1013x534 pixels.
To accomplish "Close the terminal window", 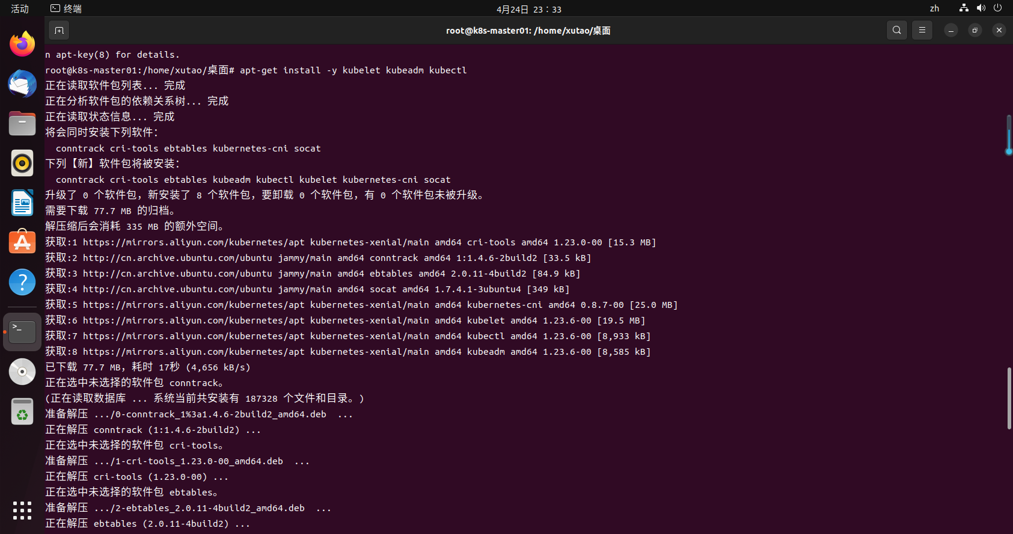I will pyautogui.click(x=999, y=30).
